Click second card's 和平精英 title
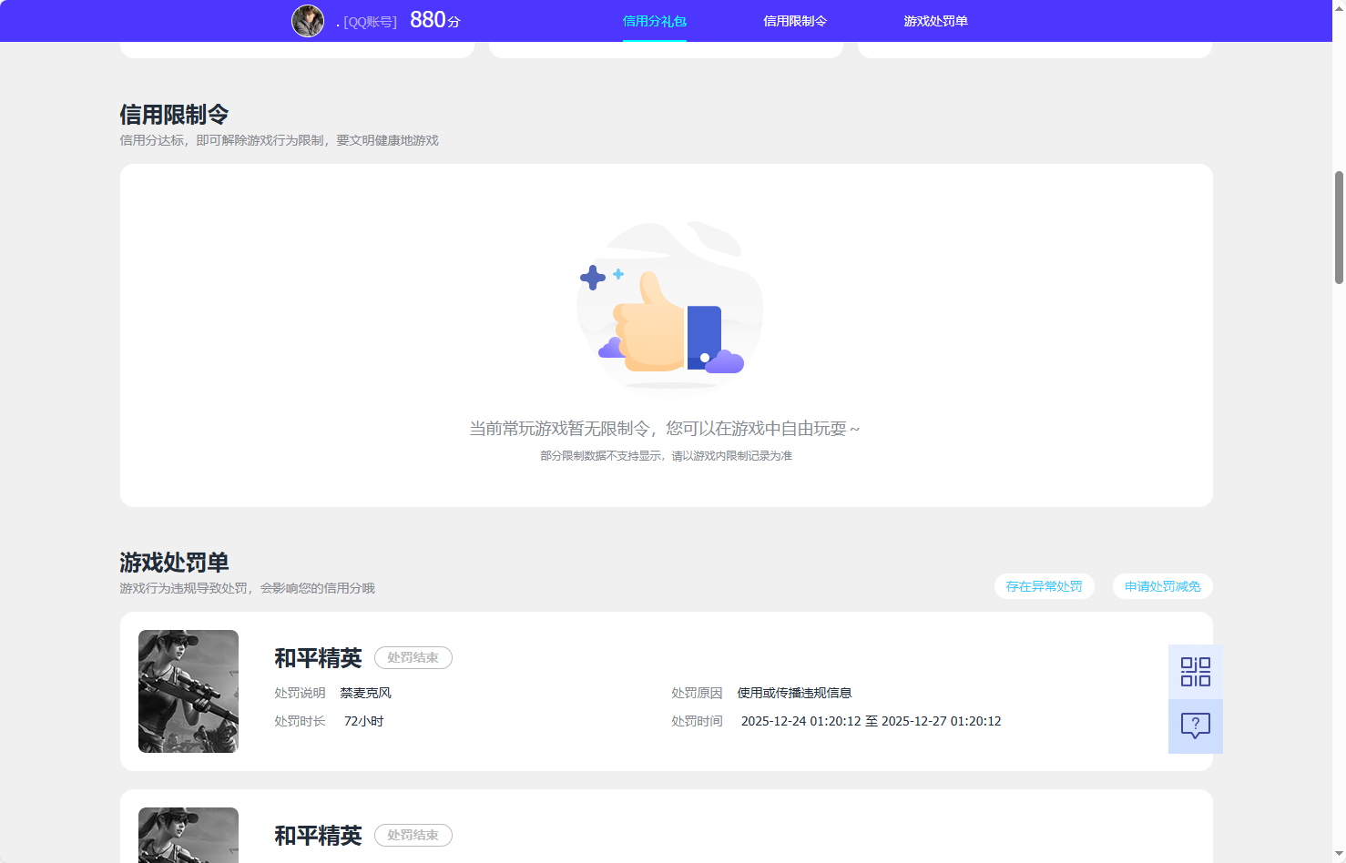Image resolution: width=1346 pixels, height=863 pixels. [x=318, y=835]
